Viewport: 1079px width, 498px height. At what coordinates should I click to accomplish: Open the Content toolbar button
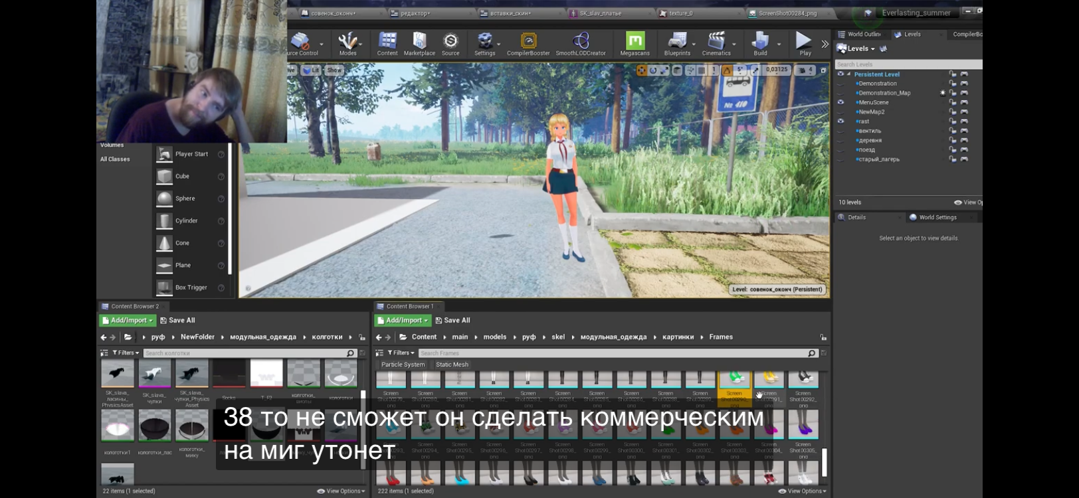coord(387,44)
